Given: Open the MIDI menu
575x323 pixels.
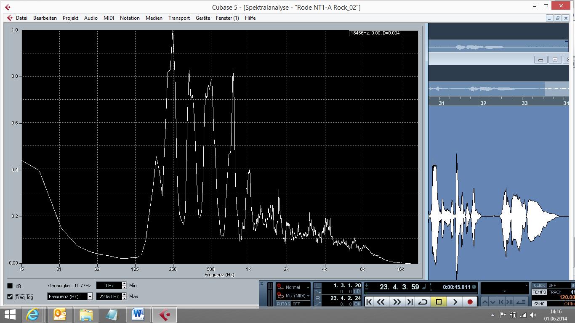Looking at the screenshot, I should click(x=109, y=18).
